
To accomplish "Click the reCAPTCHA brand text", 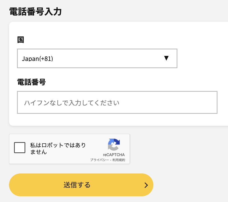I will tap(114, 155).
